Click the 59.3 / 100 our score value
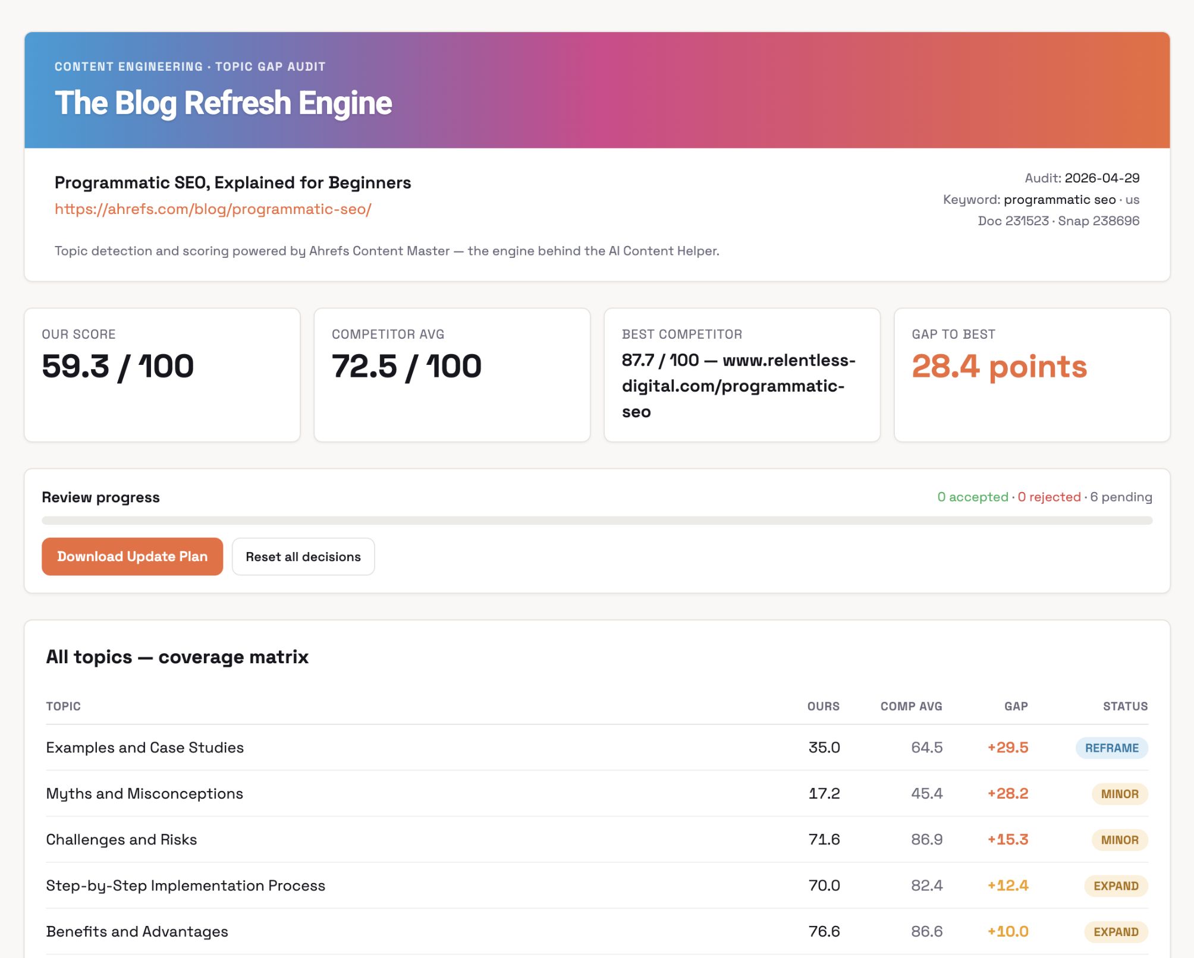The height and width of the screenshot is (958, 1194). click(118, 366)
